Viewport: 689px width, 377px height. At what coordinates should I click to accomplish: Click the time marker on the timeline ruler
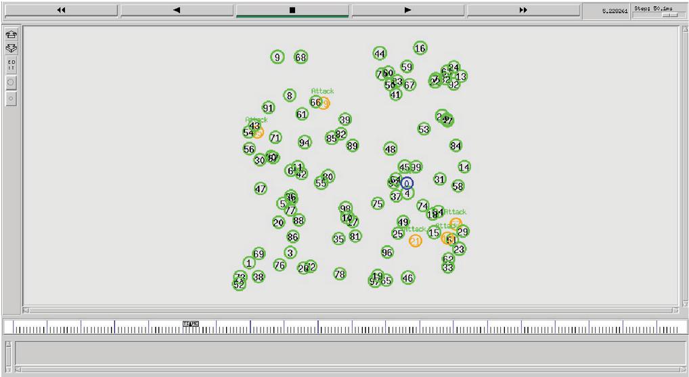191,324
